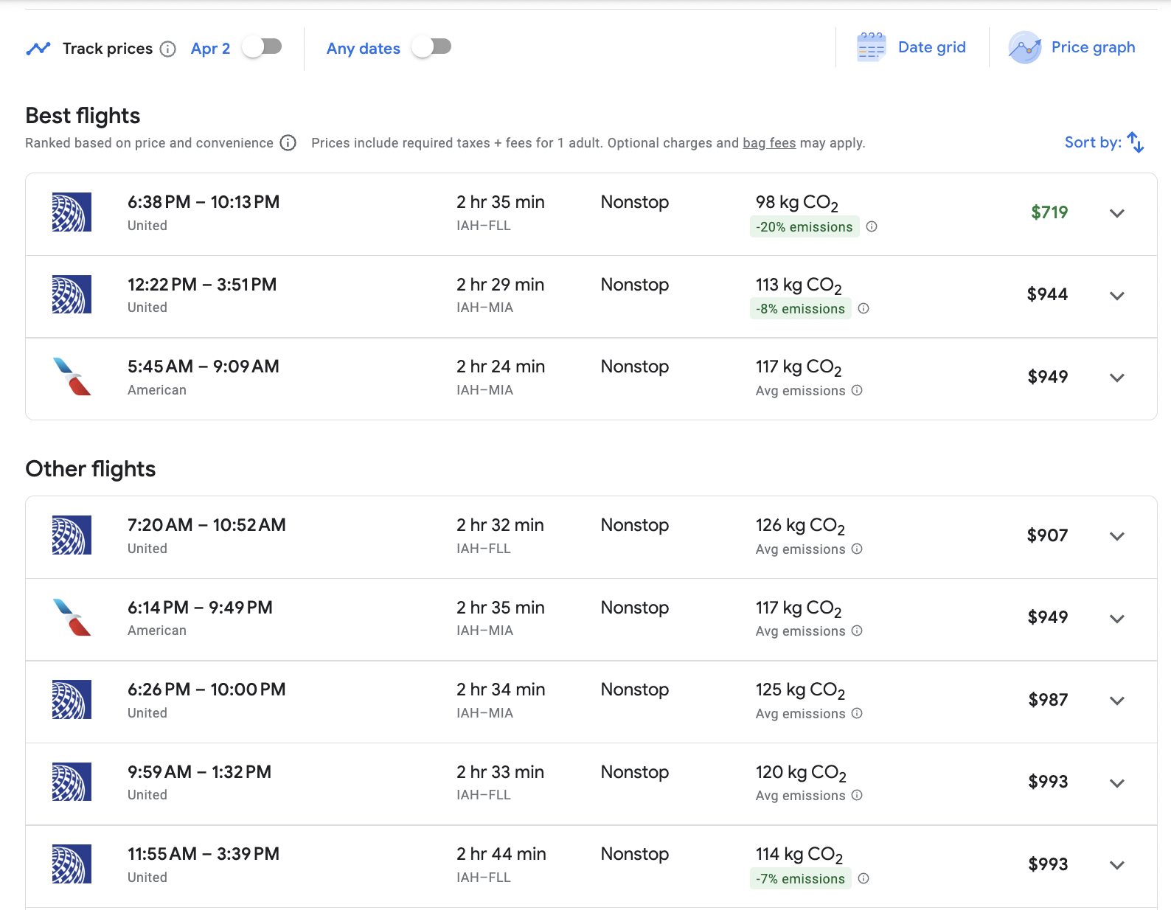Click the 98 kg CO2 emissions value
This screenshot has height=910, width=1171.
click(x=796, y=204)
